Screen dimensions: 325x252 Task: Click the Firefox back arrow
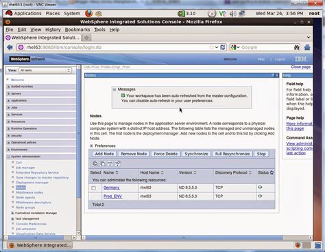coord(10,47)
